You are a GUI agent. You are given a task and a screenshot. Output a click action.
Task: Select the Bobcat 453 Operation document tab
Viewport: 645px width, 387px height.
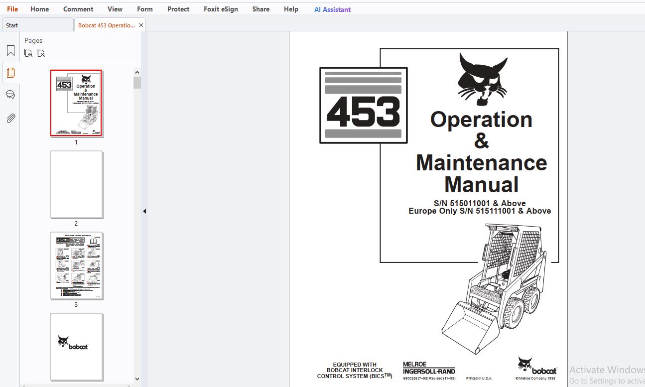click(106, 25)
